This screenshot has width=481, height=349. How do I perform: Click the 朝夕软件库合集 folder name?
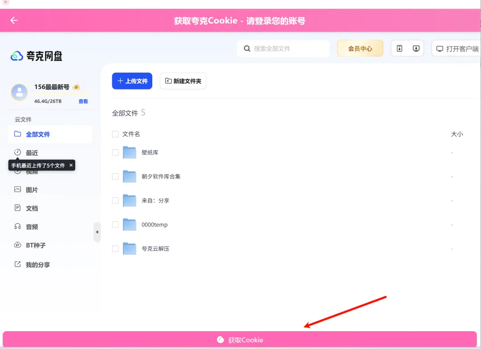pyautogui.click(x=161, y=176)
